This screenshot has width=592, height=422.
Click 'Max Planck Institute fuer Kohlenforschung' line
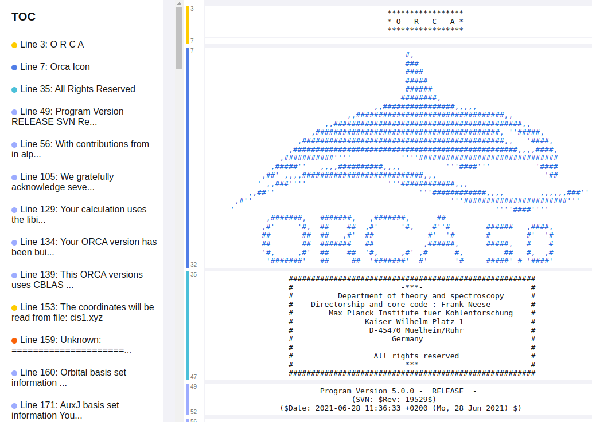coord(420,313)
